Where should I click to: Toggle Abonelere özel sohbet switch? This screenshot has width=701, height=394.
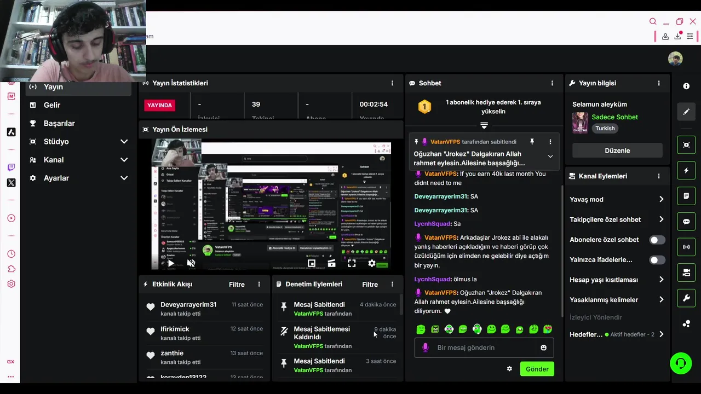point(657,240)
